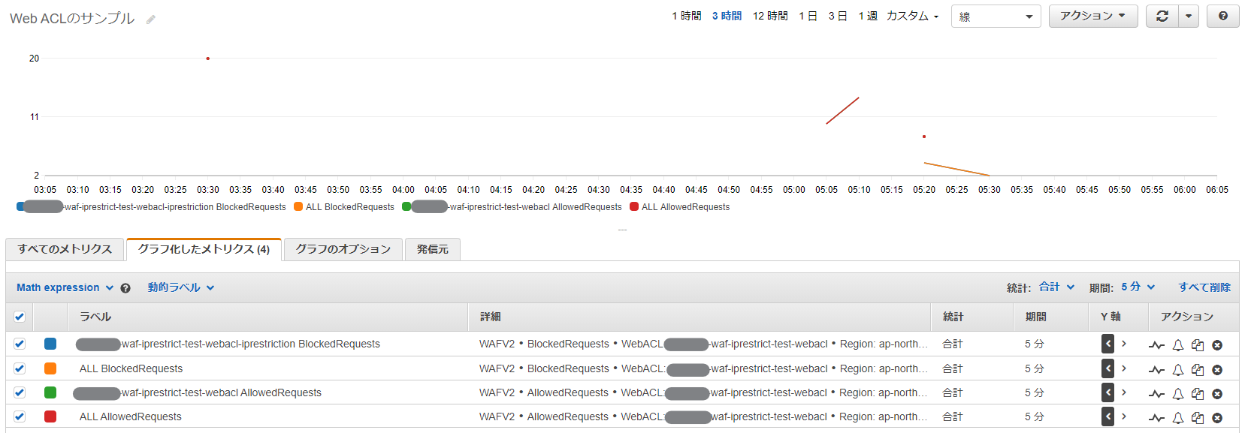Select the 1 週 time range
This screenshot has width=1248, height=433.
[868, 16]
